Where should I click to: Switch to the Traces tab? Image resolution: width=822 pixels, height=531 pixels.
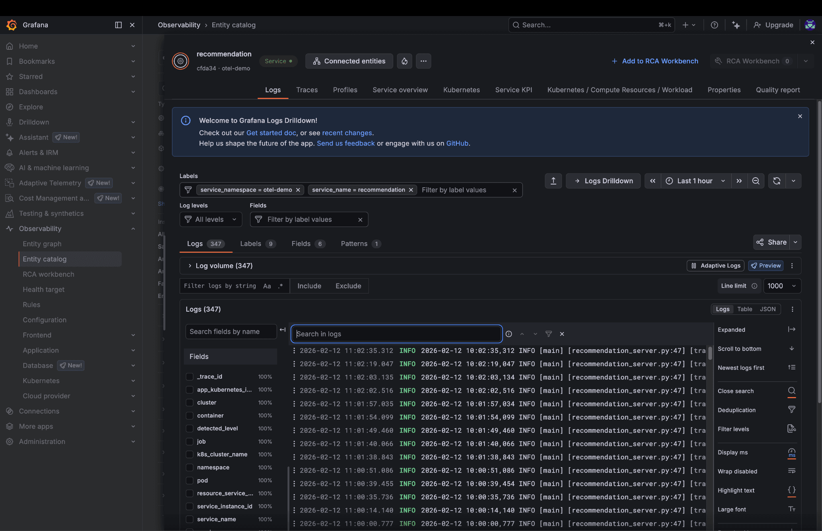(x=307, y=90)
